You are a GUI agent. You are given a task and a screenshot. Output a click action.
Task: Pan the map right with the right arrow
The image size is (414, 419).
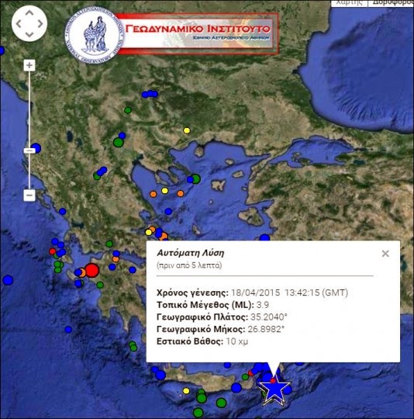tap(40, 23)
